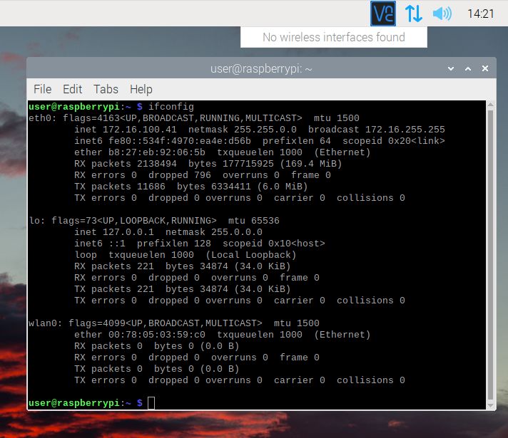Click the broadcast address '172.16.255.255'
This screenshot has width=508, height=438.
(405, 130)
